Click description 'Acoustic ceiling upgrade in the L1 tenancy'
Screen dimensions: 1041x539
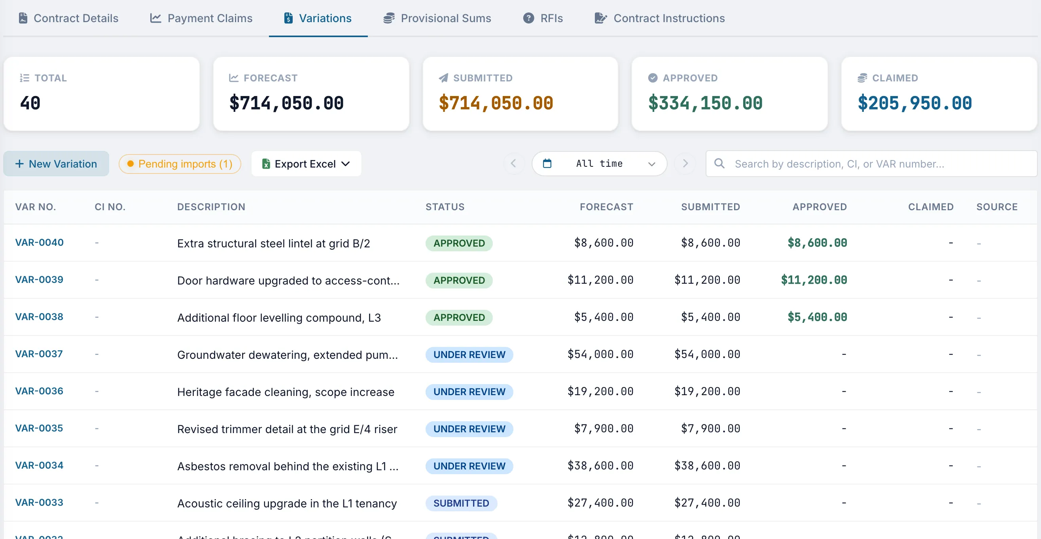[x=287, y=503]
